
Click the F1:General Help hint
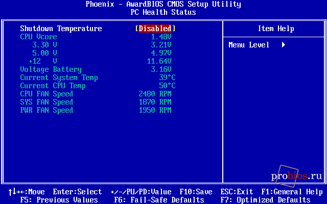coord(292,192)
